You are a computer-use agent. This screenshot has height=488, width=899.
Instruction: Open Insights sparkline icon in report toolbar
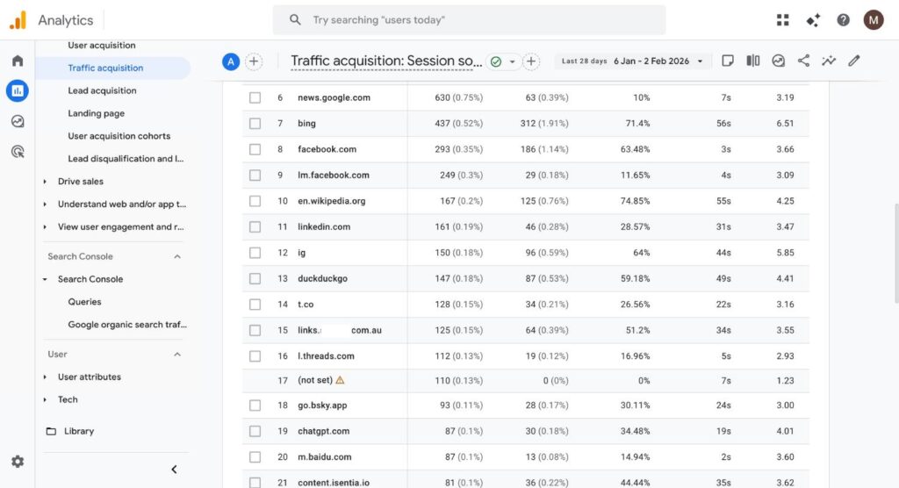[829, 61]
